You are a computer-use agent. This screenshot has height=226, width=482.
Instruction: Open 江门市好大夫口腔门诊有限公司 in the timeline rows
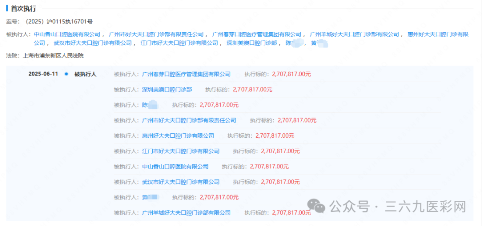click(181, 151)
